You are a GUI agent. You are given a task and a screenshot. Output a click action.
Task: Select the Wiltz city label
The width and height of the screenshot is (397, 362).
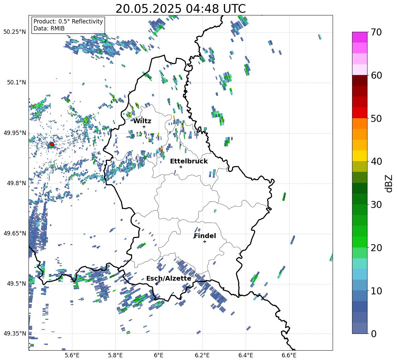[142, 121]
